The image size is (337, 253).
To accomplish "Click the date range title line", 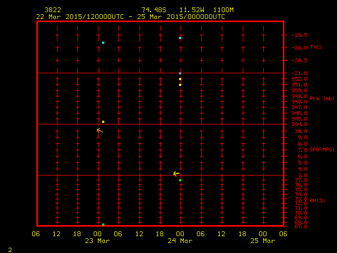I will click(x=131, y=16).
